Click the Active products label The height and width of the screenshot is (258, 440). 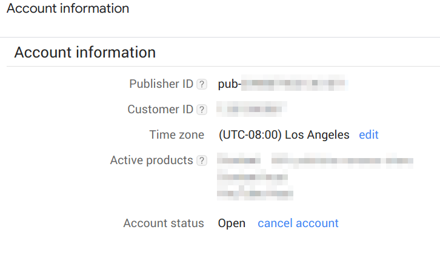pos(152,160)
